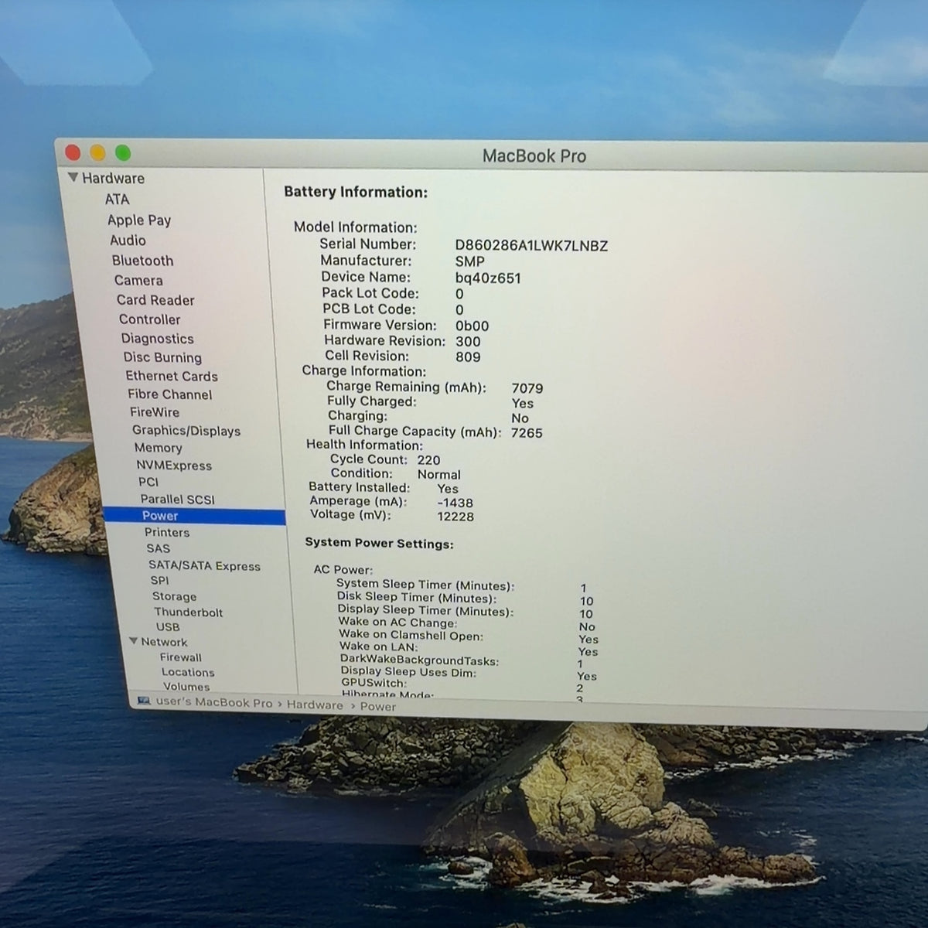
Task: Click voltage value 12228
Action: pos(455,517)
